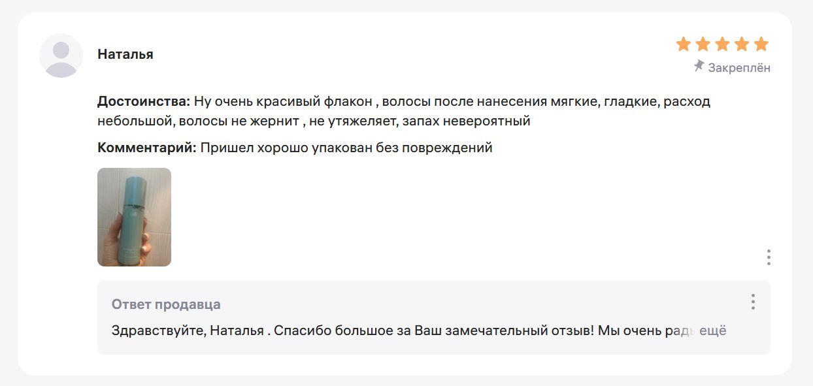Screen dimensions: 813x386
Task: Click the reviewer name Наталья
Action: pos(125,54)
